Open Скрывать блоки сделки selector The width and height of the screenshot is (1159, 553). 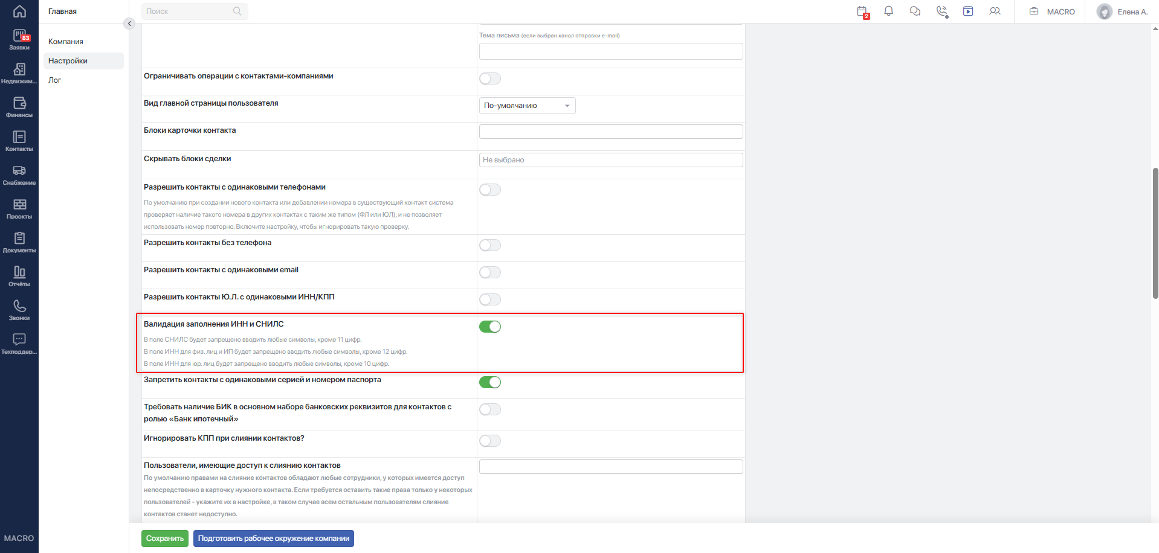[611, 160]
